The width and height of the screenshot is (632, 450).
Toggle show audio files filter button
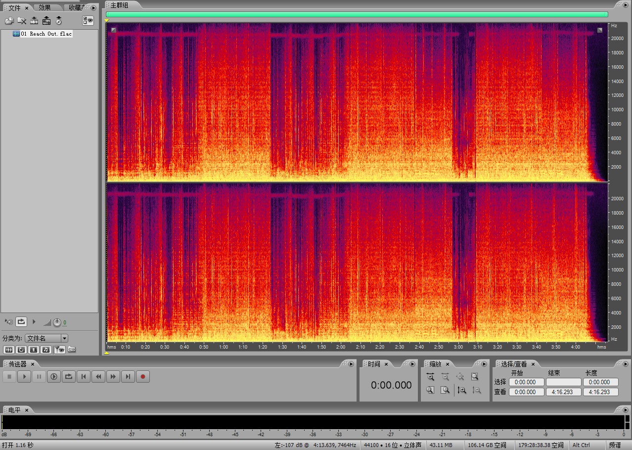pyautogui.click(x=8, y=350)
